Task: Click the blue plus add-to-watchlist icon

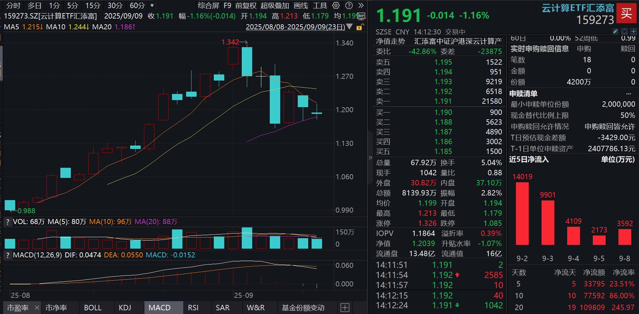Action: pos(634,31)
